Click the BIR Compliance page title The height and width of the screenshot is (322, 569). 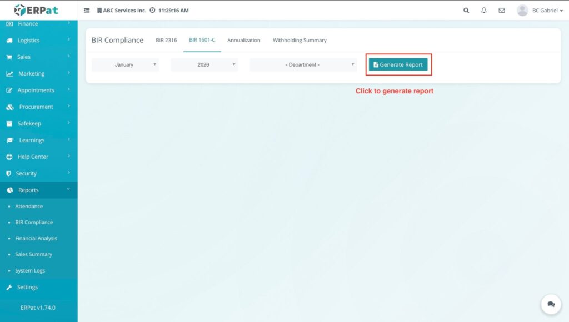coord(118,40)
